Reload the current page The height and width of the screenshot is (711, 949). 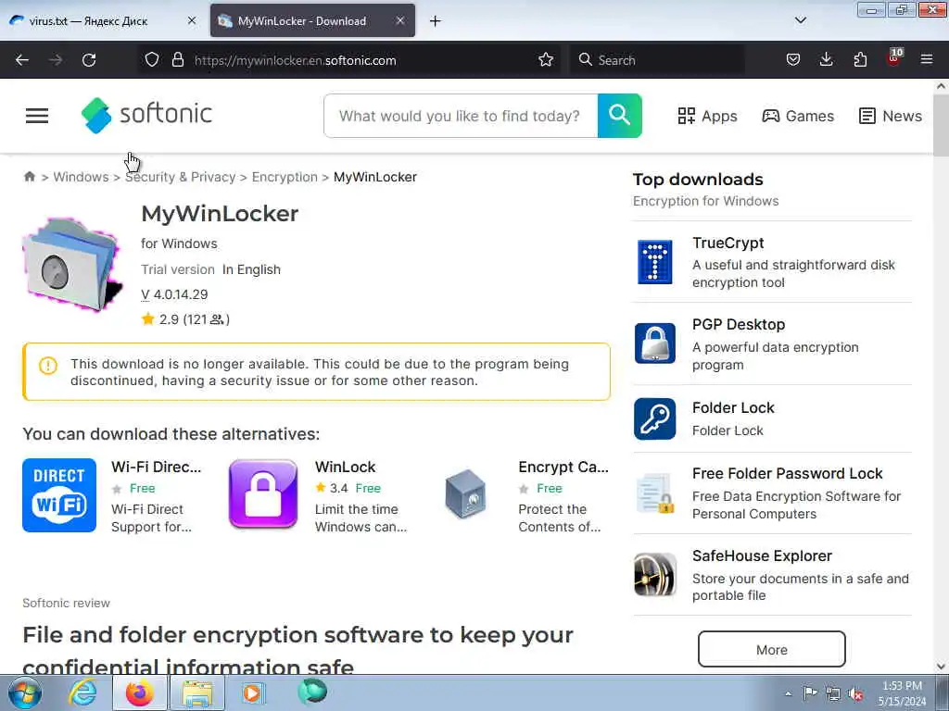click(89, 60)
